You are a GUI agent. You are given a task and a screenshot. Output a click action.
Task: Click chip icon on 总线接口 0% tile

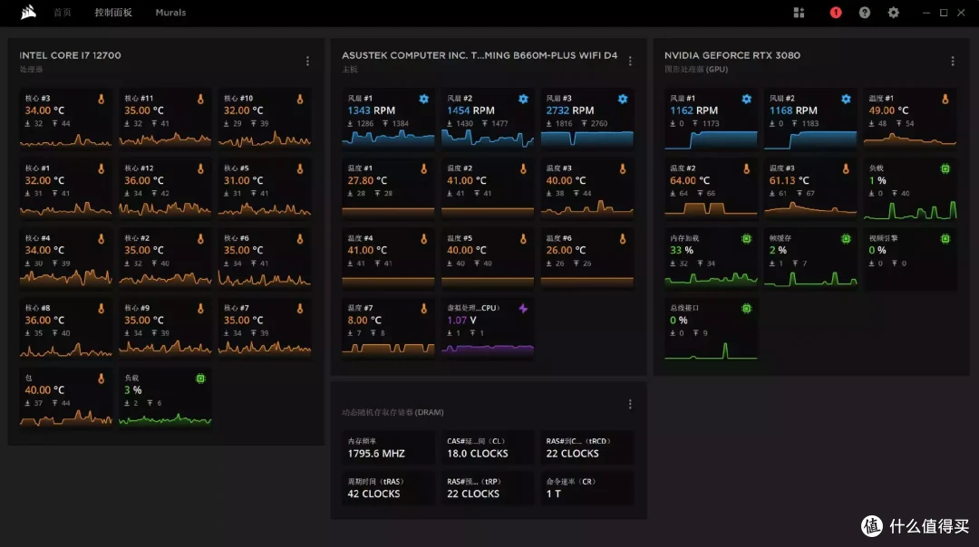coord(747,308)
